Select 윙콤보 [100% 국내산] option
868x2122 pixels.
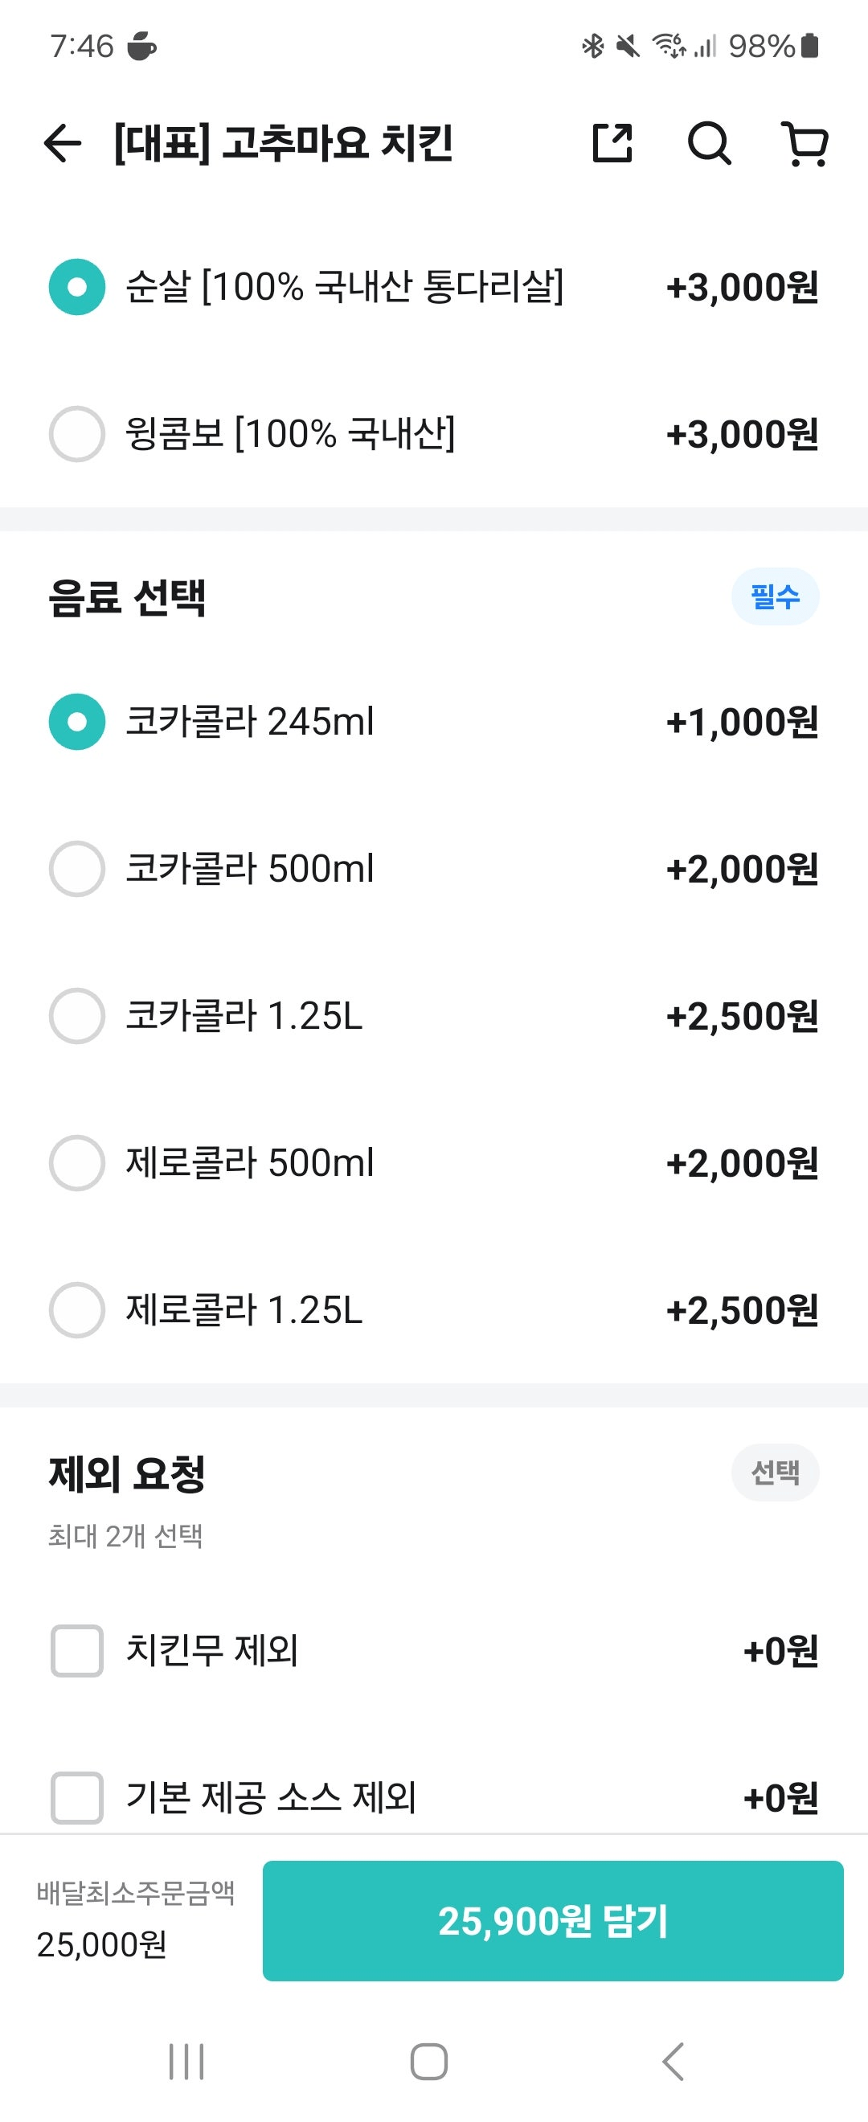point(76,433)
